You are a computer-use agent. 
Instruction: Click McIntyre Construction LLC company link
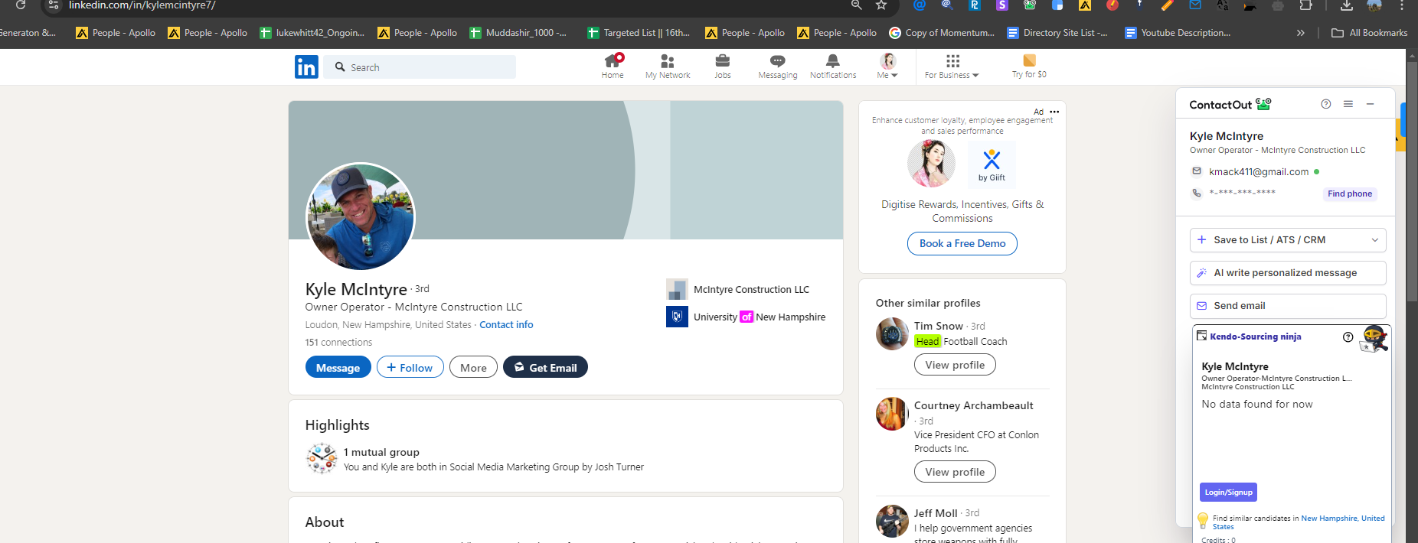coord(738,289)
